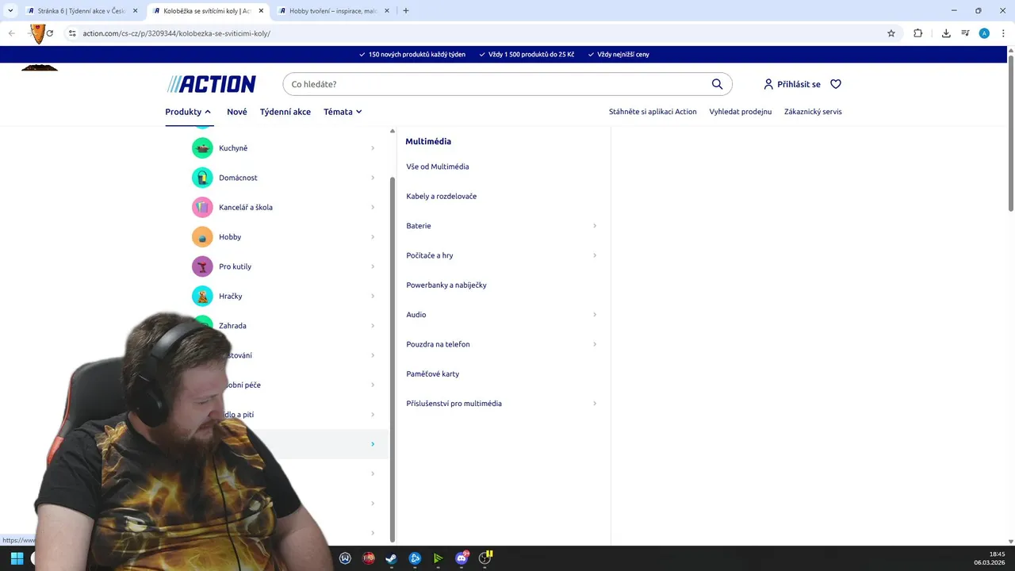Close the Hobby tvoření tab
Image resolution: width=1015 pixels, height=571 pixels.
386,11
